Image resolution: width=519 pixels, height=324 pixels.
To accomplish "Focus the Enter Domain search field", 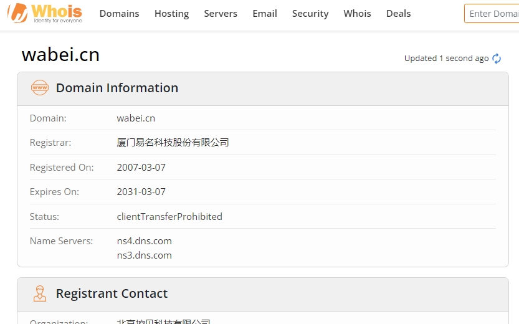I will coord(492,14).
